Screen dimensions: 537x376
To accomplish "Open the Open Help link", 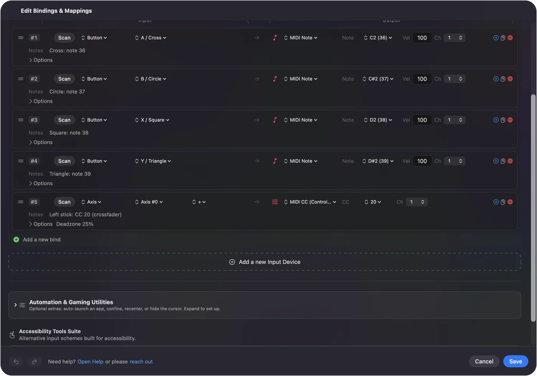I will coord(91,362).
